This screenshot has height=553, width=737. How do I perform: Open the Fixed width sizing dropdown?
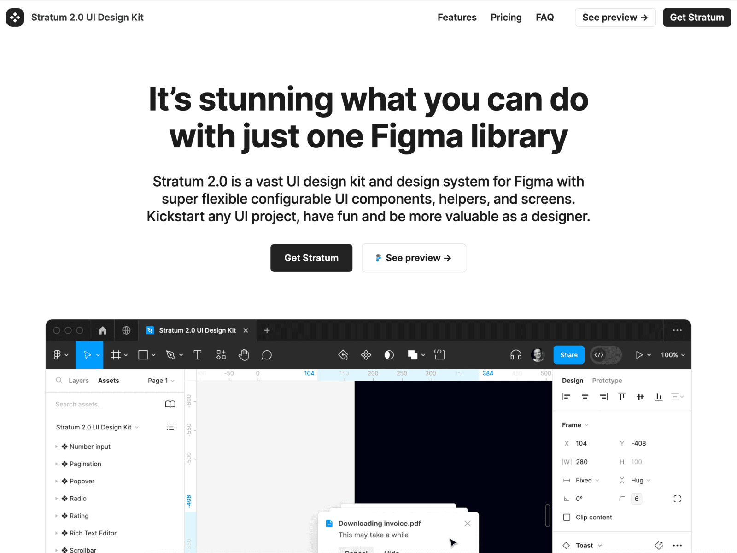587,480
